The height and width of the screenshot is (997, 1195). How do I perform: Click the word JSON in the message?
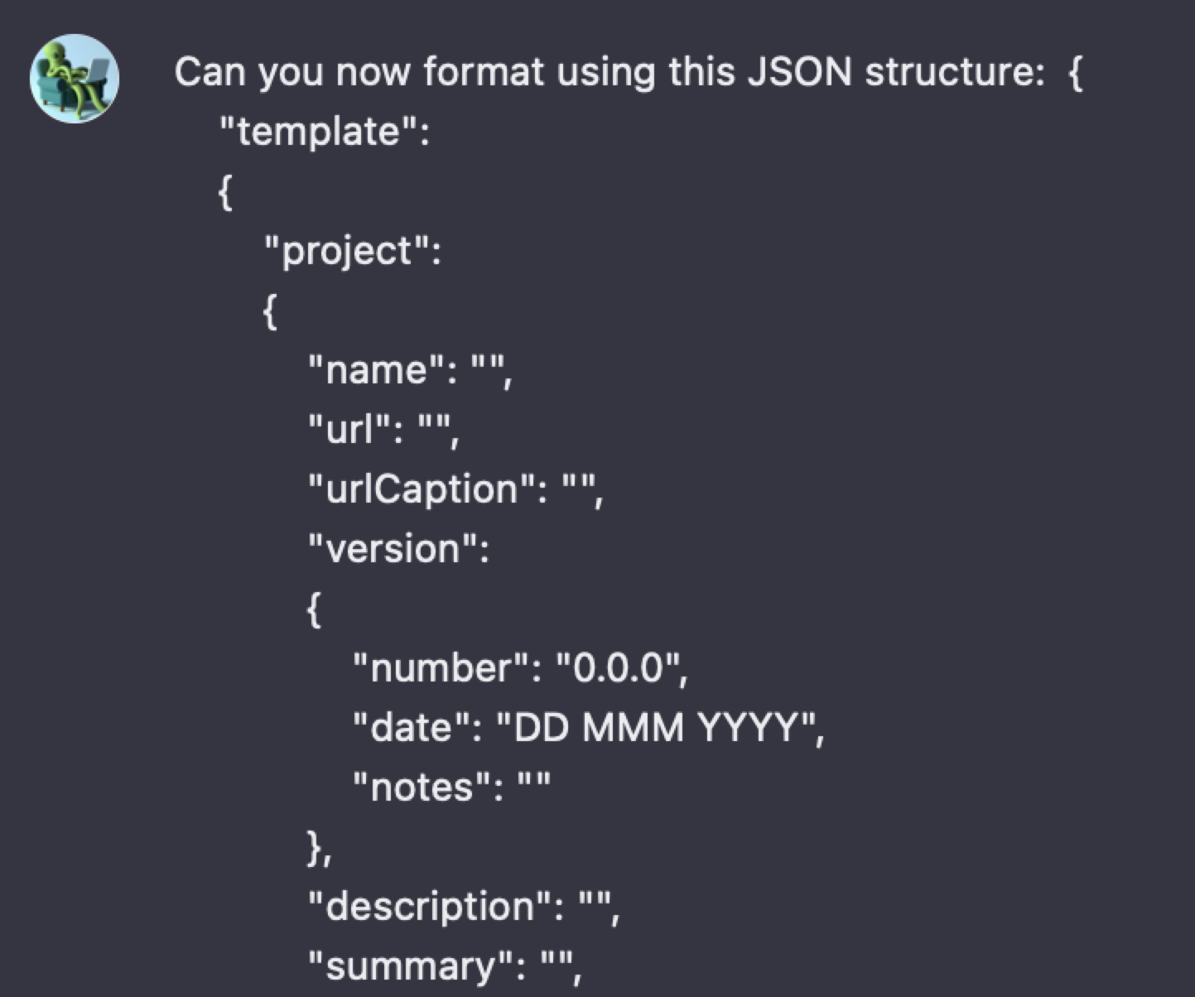click(x=799, y=72)
